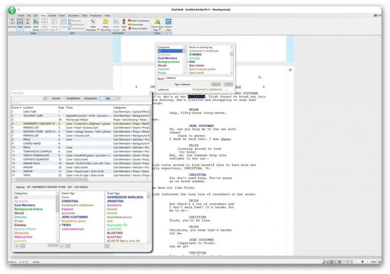Click the Navigator 'Filter by' field
The height and width of the screenshot is (274, 390).
pos(81,103)
